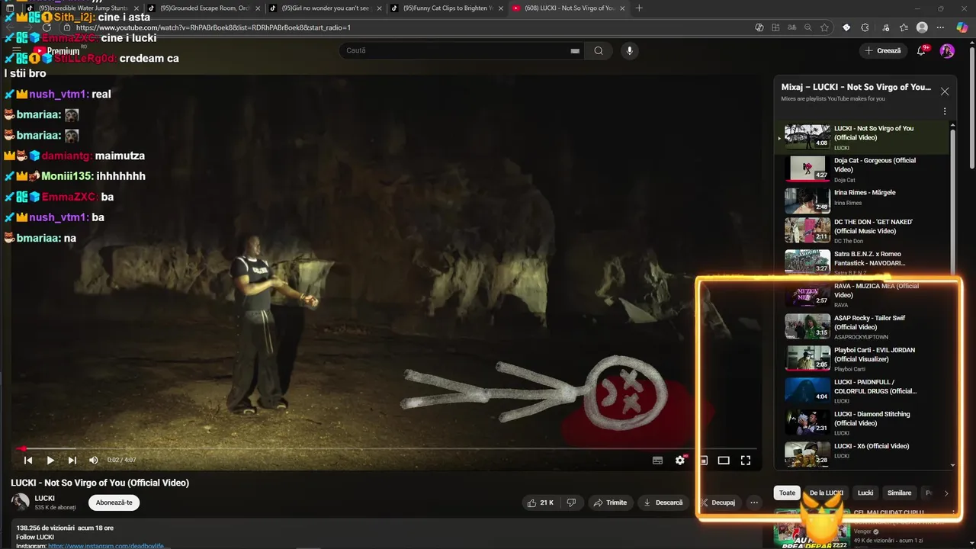
Task: Open the player settings gear
Action: (x=680, y=460)
